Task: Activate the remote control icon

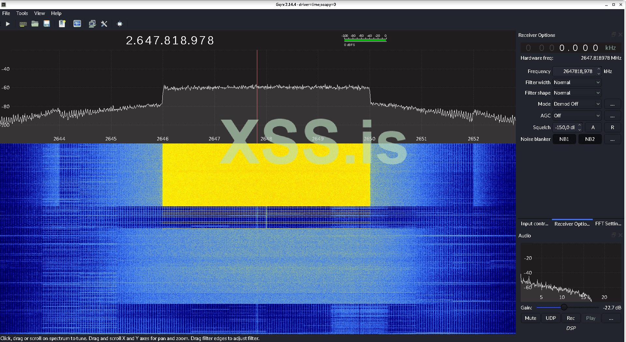Action: click(92, 24)
